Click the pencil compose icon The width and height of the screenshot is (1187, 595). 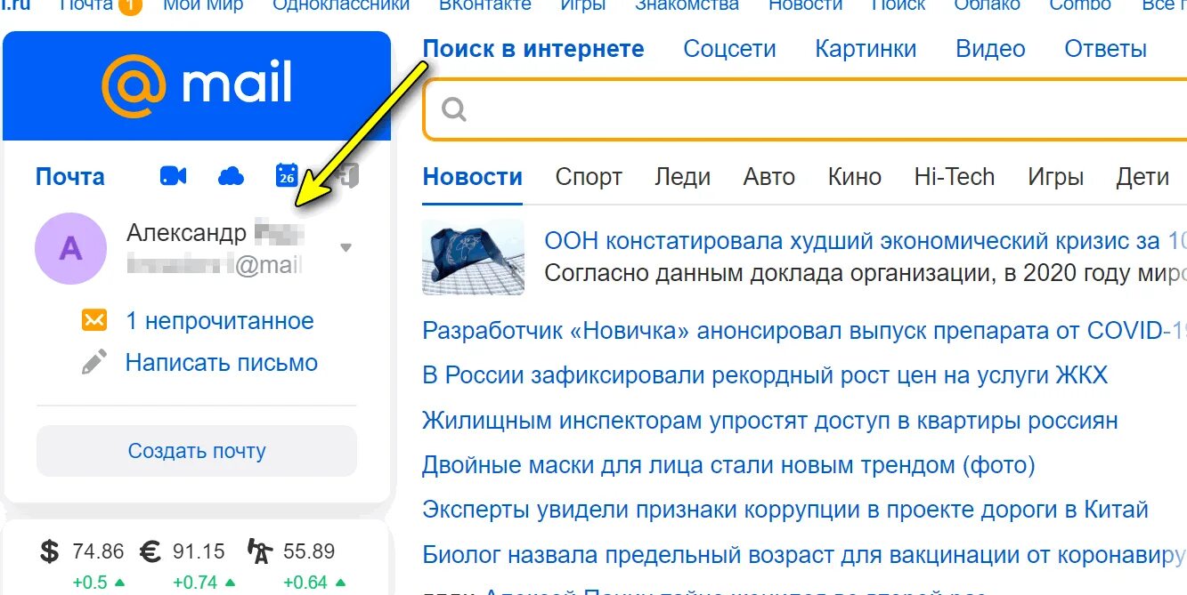coord(93,363)
